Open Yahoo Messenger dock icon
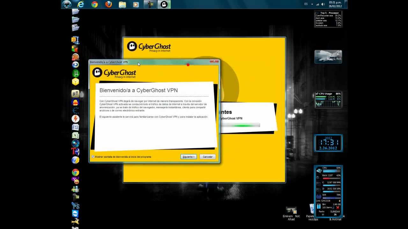 pos(76,181)
